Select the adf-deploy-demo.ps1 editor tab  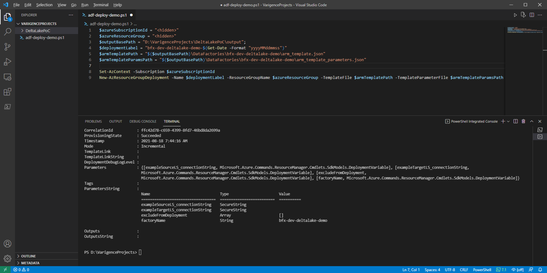coord(108,15)
